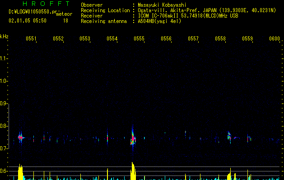Click the 0.7 kHz axis label
This screenshot has width=284, height=180.
coord(4,148)
